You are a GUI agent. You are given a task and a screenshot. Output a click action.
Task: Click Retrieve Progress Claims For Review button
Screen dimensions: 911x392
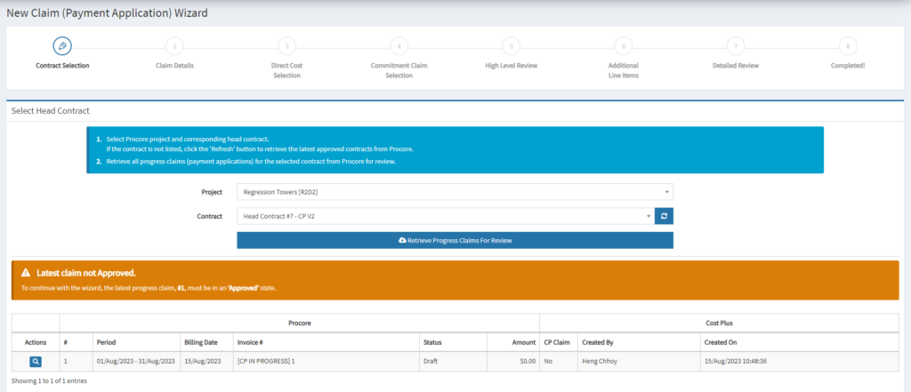point(455,240)
